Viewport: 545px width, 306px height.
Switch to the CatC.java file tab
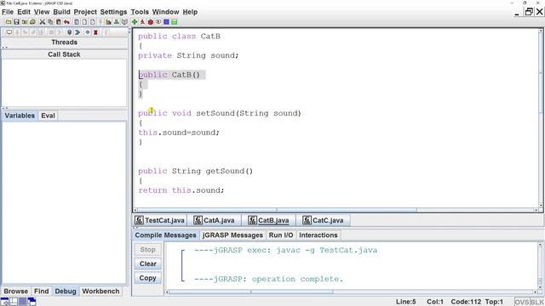(x=324, y=220)
